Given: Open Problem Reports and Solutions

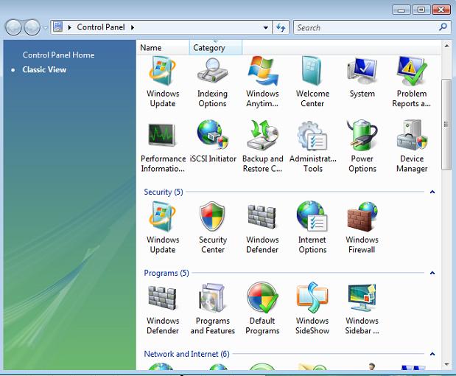Looking at the screenshot, I should [x=412, y=83].
